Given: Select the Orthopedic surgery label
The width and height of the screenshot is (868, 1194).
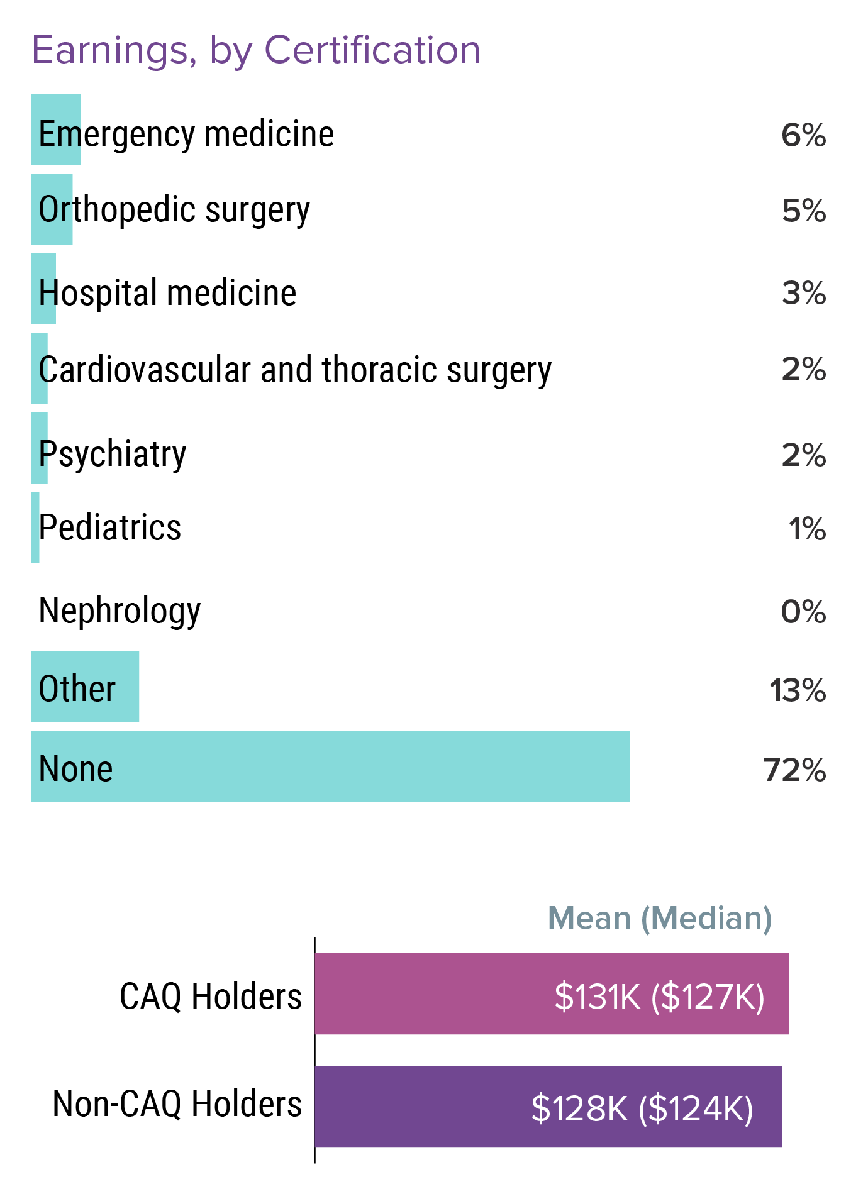Looking at the screenshot, I should (x=174, y=210).
